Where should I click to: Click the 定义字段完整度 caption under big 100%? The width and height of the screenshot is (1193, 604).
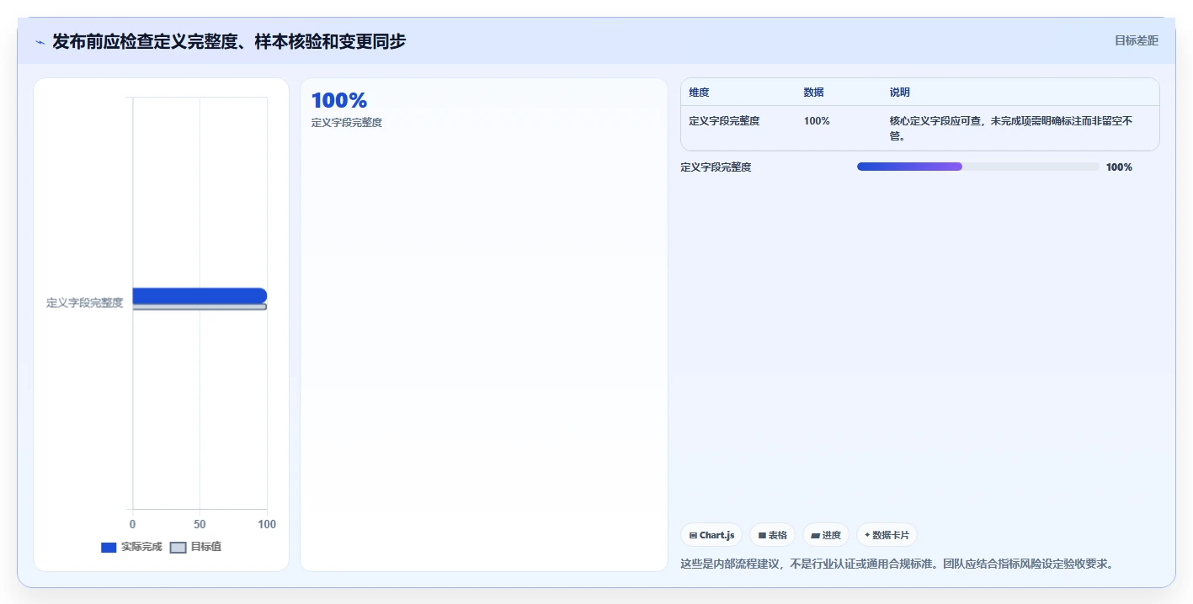(x=347, y=123)
